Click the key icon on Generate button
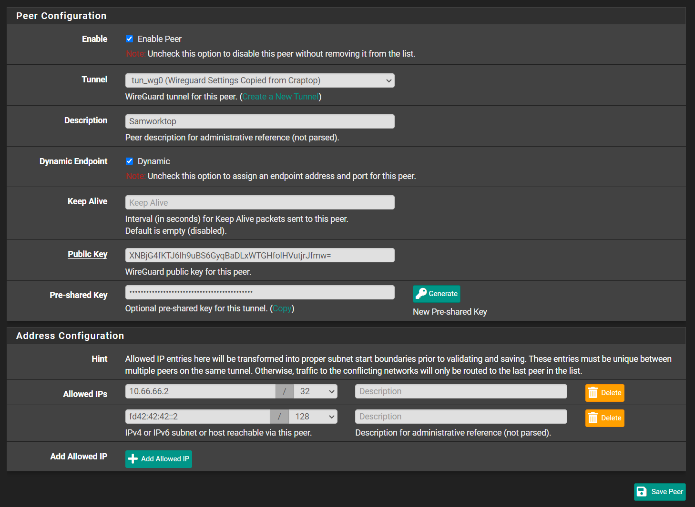695x507 pixels. tap(421, 294)
